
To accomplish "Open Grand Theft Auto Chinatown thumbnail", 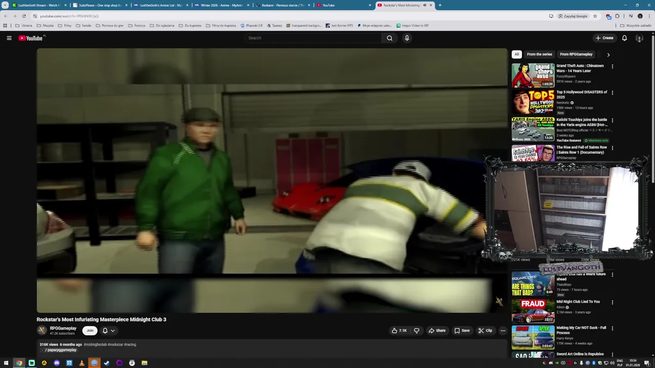I will point(533,75).
